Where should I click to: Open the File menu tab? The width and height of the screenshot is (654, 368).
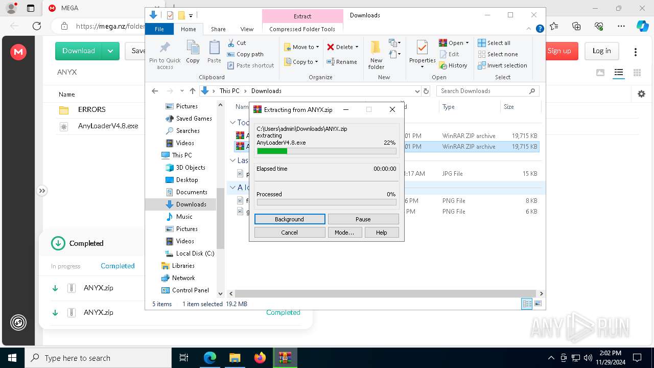pos(159,29)
